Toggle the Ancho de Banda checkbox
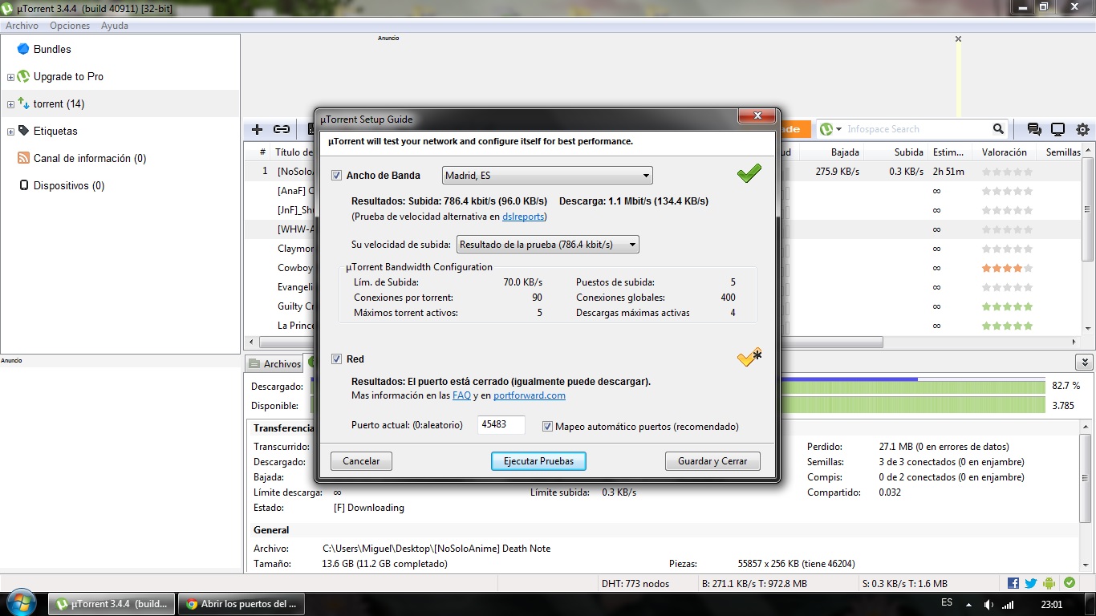This screenshot has height=616, width=1096. [x=336, y=175]
